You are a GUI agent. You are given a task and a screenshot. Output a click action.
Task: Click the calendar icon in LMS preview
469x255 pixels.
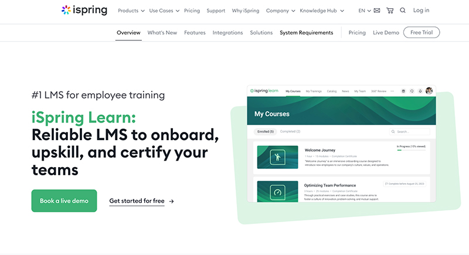click(403, 91)
